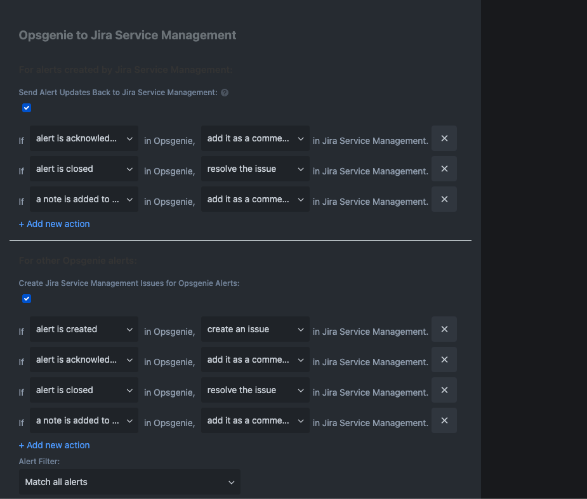
Task: Open 'add it as a comment' dropdown for note rule, Create Issues section
Action: (255, 420)
